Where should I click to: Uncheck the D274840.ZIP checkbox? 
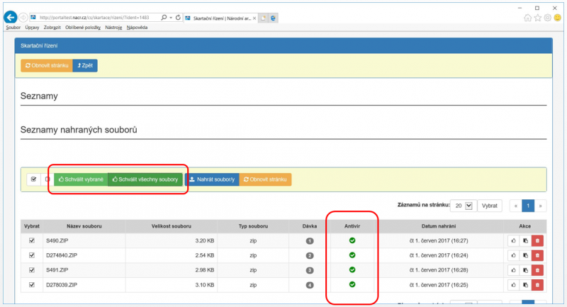pyautogui.click(x=31, y=255)
